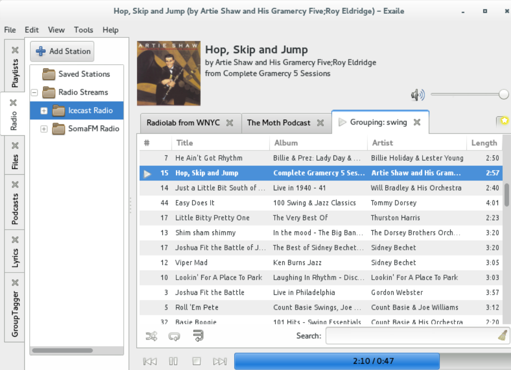This screenshot has height=370, width=511.
Task: Clear the search with broom icon
Action: (x=502, y=336)
